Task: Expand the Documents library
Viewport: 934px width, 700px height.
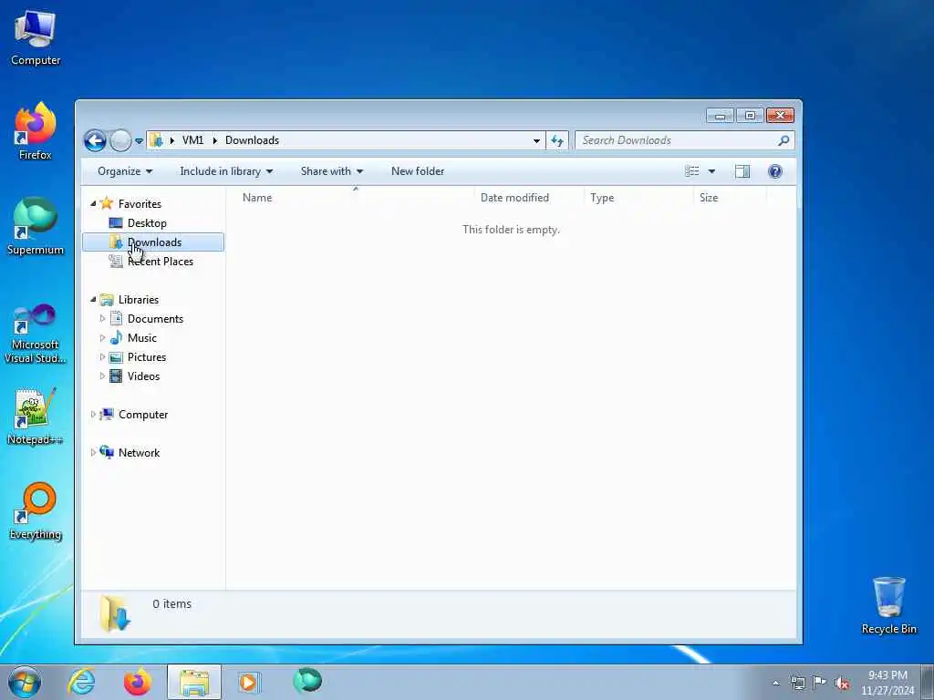Action: tap(102, 319)
